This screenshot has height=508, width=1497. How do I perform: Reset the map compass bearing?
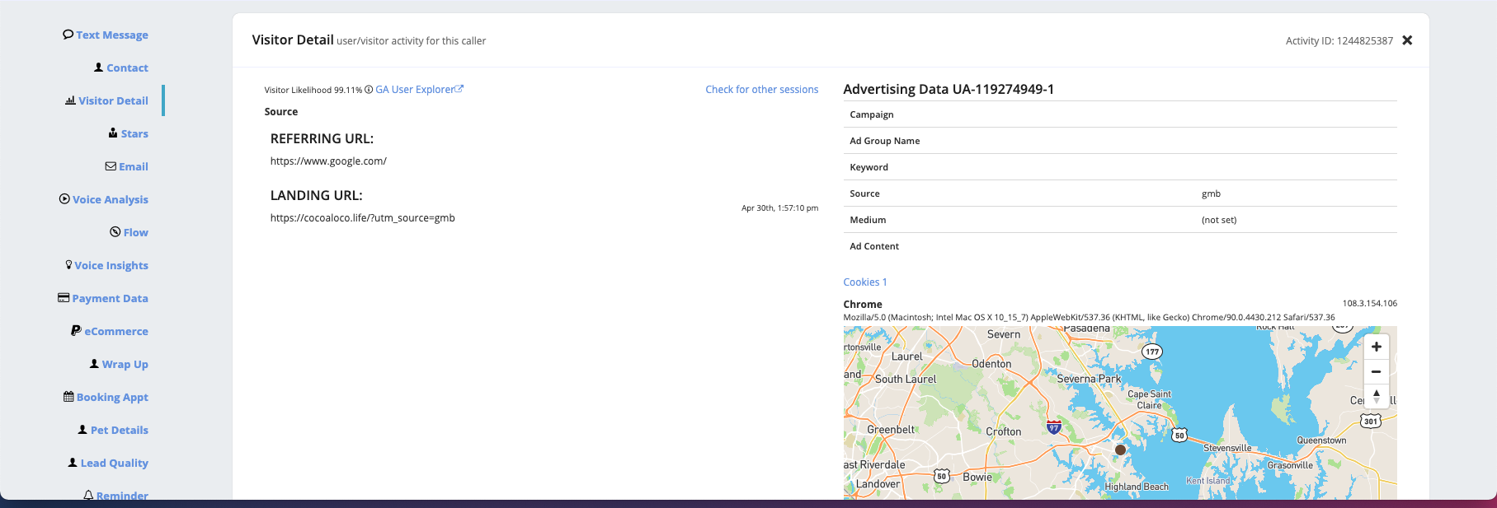coord(1376,396)
